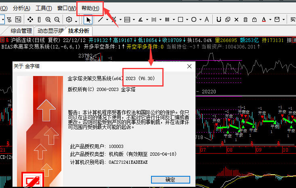Image resolution: width=296 pixels, height=188 pixels.
Task: Select the arrow pointer cursor tool
Action: point(88,20)
